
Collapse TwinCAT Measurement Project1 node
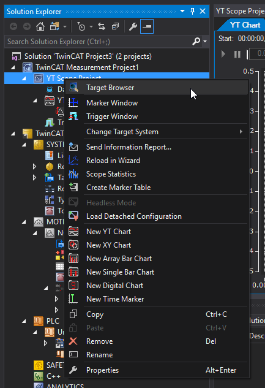(x=13, y=67)
